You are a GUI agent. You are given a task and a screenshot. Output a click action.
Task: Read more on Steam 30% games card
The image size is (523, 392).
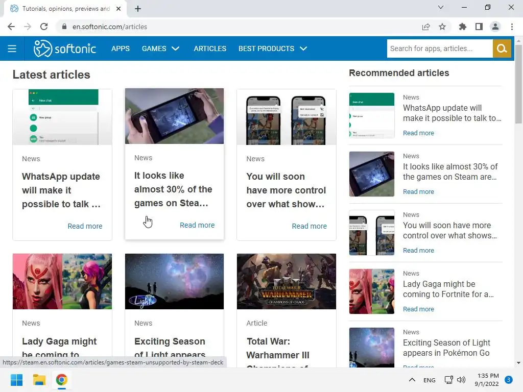tap(197, 225)
